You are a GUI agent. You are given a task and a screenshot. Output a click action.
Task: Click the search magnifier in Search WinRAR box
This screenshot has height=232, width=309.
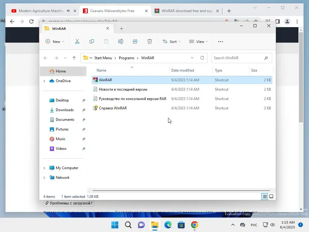click(266, 58)
